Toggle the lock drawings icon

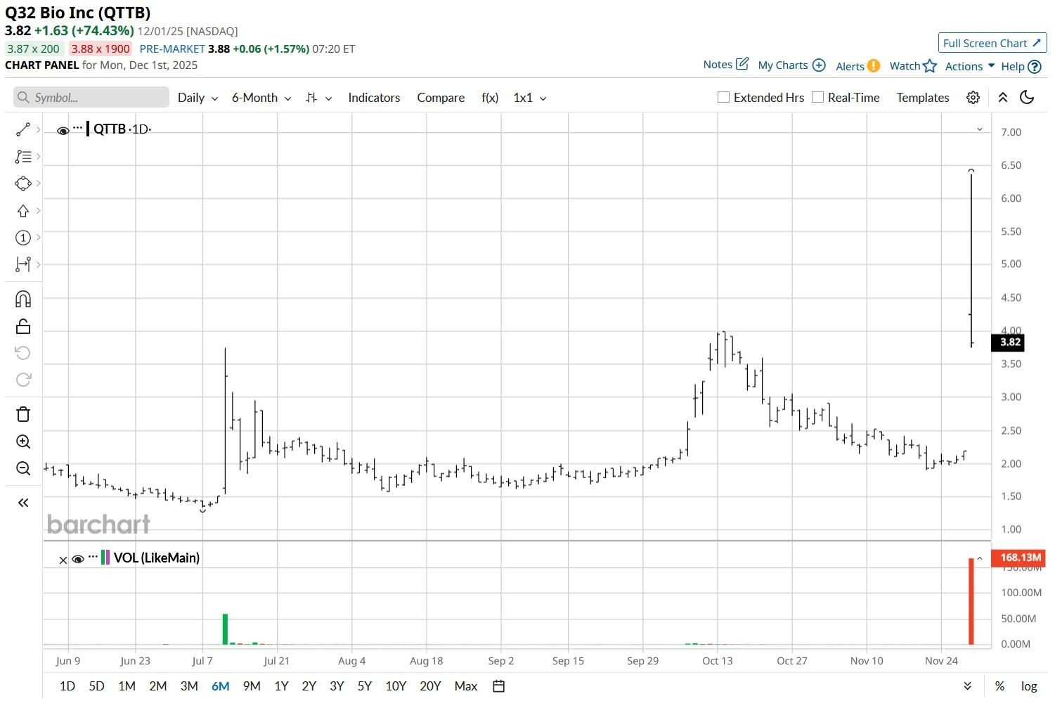(22, 326)
